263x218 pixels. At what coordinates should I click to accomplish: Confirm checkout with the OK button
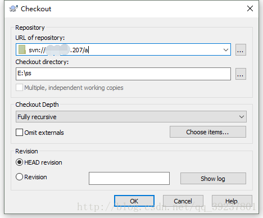point(134,201)
